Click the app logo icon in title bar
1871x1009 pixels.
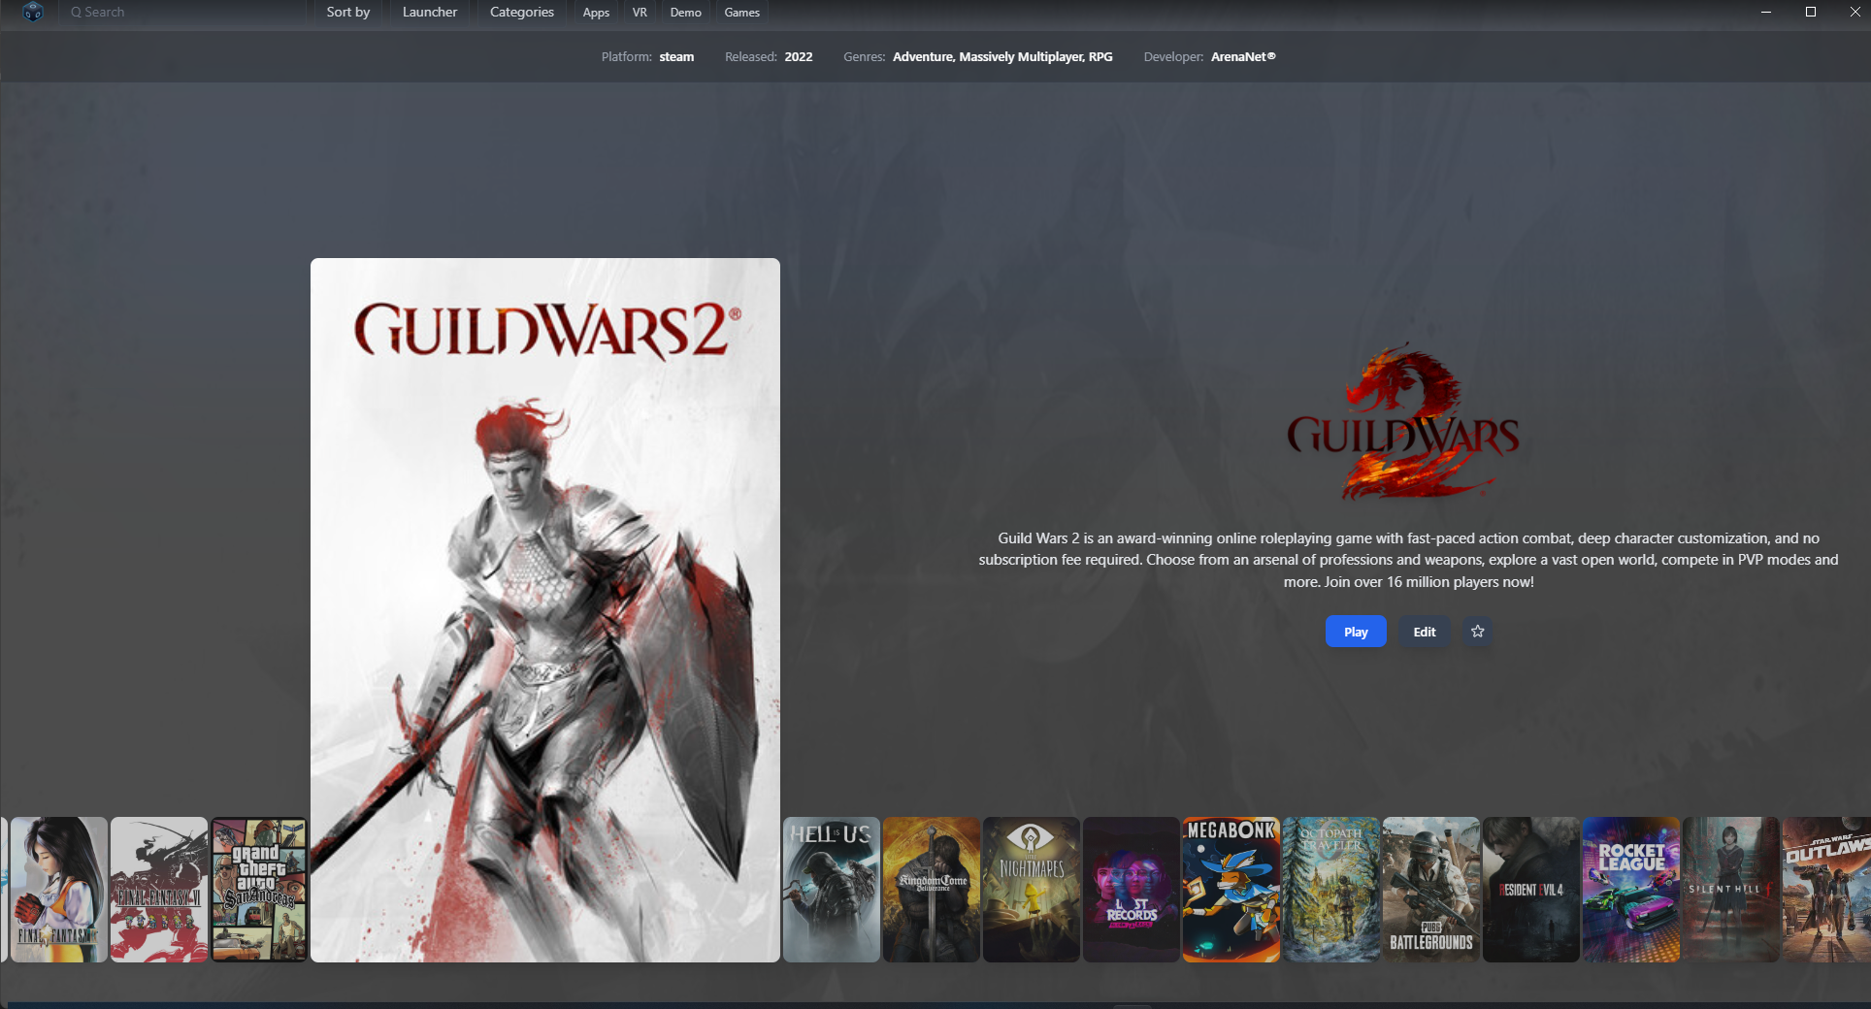pos(33,13)
